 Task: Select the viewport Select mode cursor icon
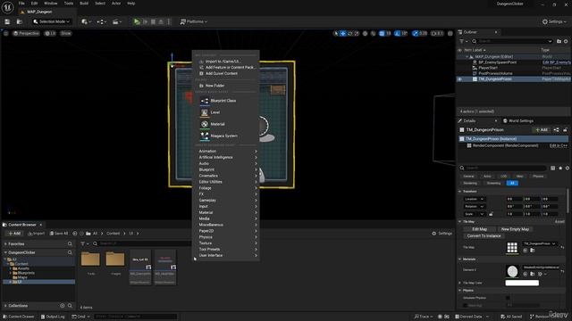pyautogui.click(x=336, y=34)
